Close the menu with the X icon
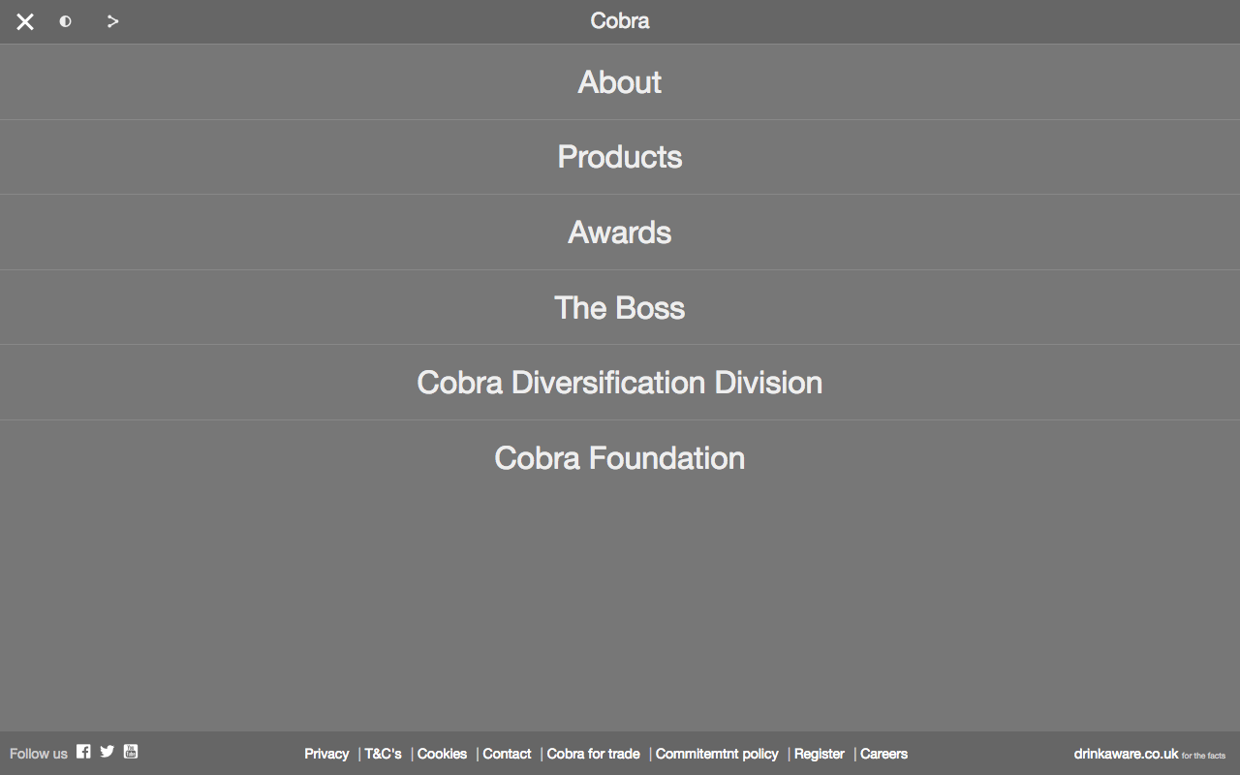Viewport: 1240px width, 775px height. tap(25, 21)
